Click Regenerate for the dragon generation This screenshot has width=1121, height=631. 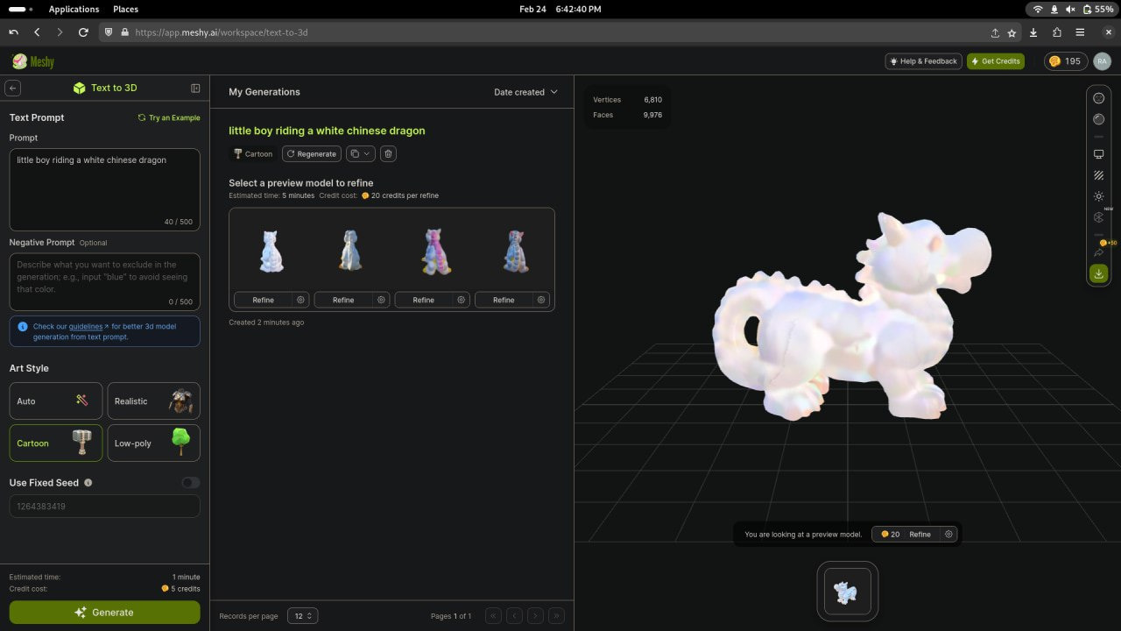click(312, 153)
